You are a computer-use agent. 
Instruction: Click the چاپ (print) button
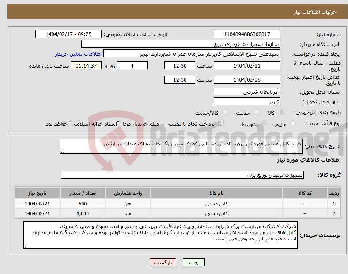pyautogui.click(x=193, y=262)
